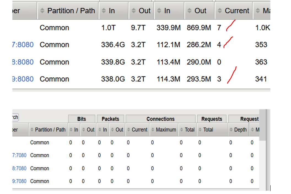Sort lower table by Connections Current
The image size is (291, 194).
click(x=137, y=130)
